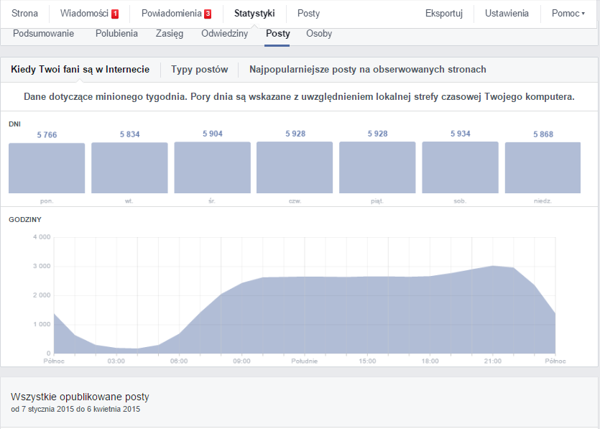Click the 21:00 hour axis label
This screenshot has width=600, height=429.
click(492, 361)
